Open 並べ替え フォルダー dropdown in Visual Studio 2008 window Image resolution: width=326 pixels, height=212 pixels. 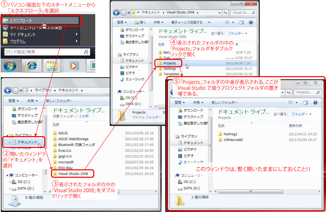[x=238, y=33]
